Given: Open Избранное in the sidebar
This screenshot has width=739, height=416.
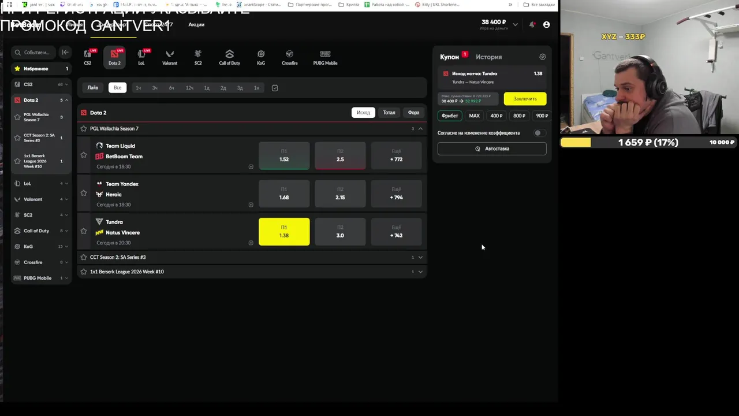Looking at the screenshot, I should tap(41, 69).
